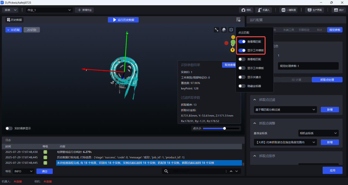Expand the 相机坐标系 coordinate system dropdown
The width and height of the screenshot is (348, 185).
point(318,133)
